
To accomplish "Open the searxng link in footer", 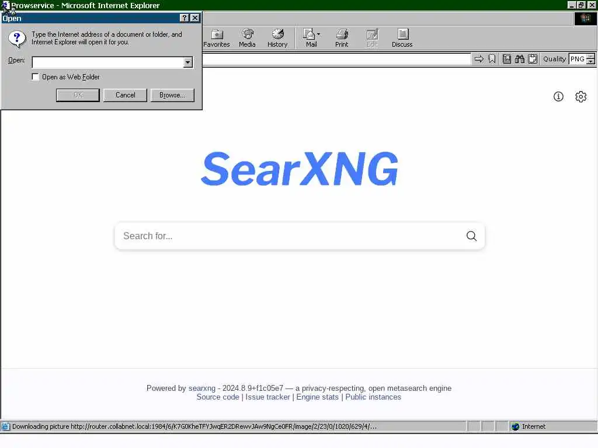I will tap(201, 388).
